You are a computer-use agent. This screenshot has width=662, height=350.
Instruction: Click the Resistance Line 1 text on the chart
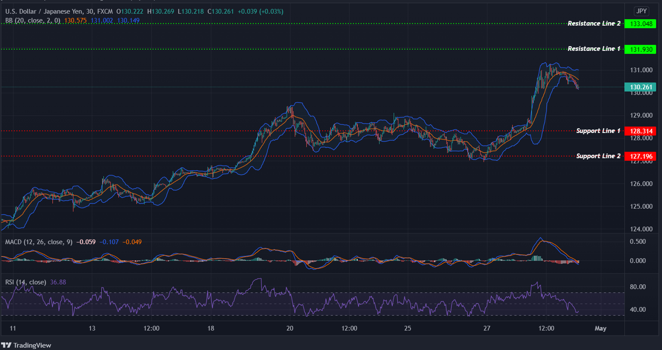point(594,49)
